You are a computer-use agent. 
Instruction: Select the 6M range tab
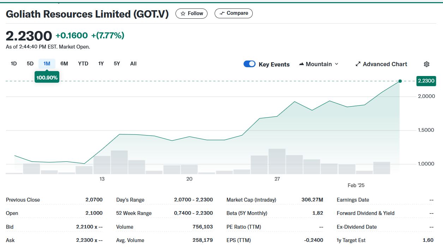64,64
